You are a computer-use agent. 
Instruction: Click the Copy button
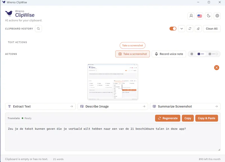[x=188, y=118]
